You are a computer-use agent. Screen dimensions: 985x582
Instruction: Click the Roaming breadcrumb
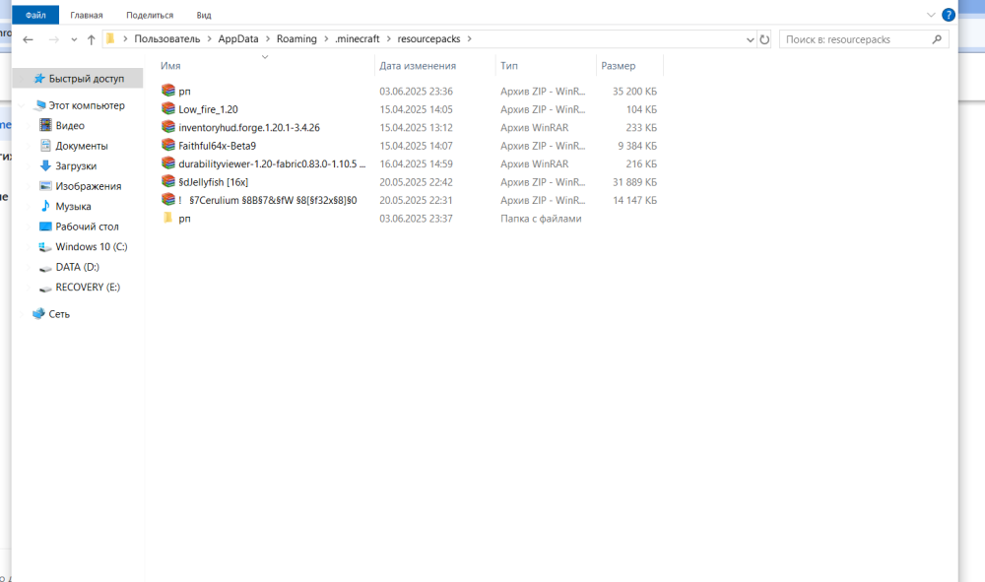tap(296, 39)
